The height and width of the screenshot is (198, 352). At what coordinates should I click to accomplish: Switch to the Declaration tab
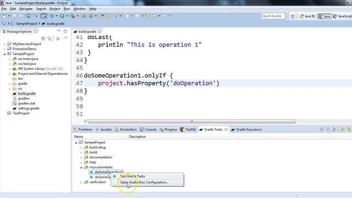(126, 130)
